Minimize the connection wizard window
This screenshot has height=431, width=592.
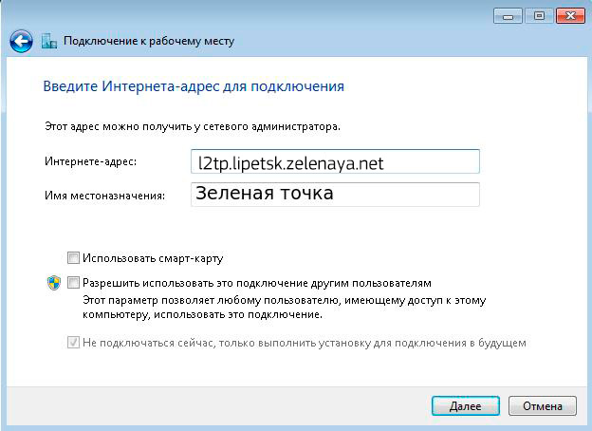click(508, 16)
